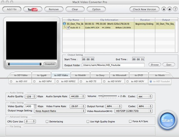Switch to the to HD Video tab
This screenshot has width=179, height=137.
pyautogui.click(x=61, y=75)
